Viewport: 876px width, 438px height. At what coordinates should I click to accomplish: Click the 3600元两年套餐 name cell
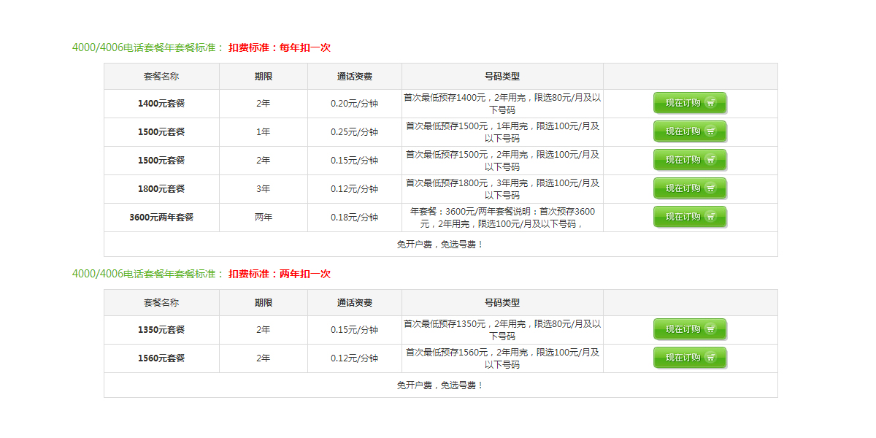point(161,218)
